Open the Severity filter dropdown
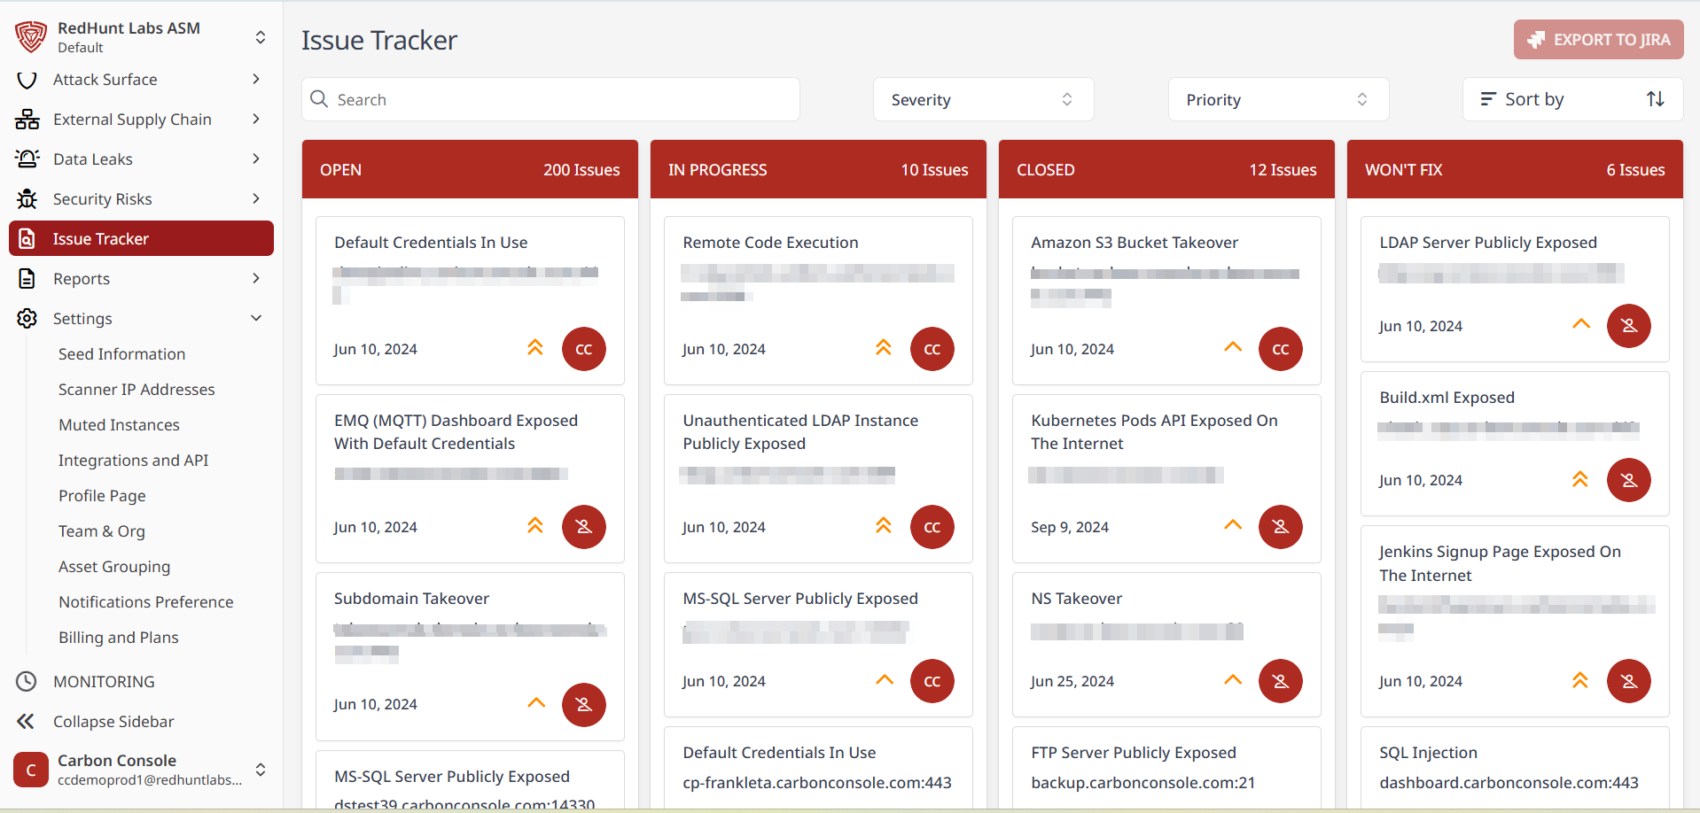Screen dimensions: 1700x813 point(983,99)
